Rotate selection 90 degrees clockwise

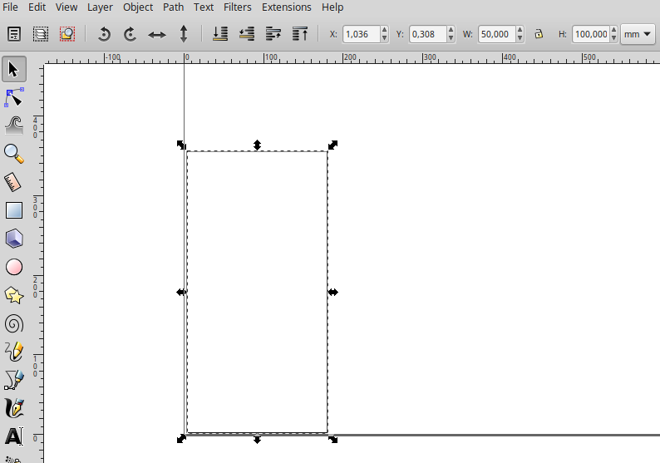pos(131,34)
